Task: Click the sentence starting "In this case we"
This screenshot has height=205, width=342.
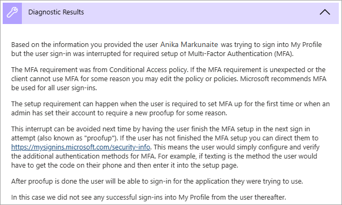Action: tap(148, 197)
